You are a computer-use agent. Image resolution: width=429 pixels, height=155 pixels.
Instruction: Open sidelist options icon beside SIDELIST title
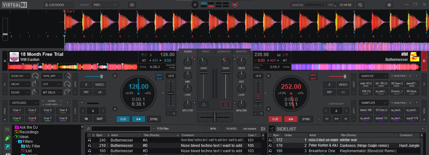click(272, 129)
